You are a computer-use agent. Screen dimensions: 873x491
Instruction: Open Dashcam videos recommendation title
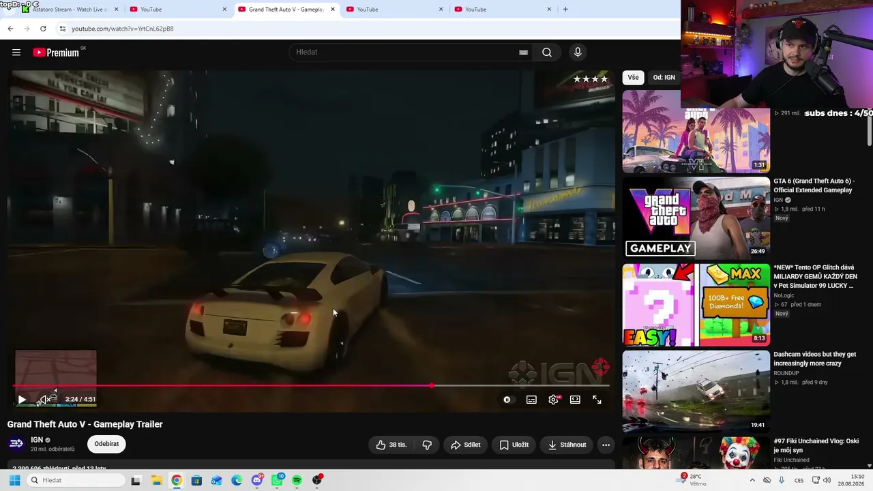coord(814,359)
